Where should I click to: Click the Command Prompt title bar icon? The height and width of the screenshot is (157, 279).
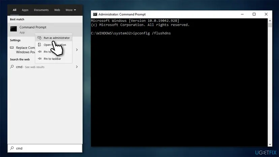point(95,14)
